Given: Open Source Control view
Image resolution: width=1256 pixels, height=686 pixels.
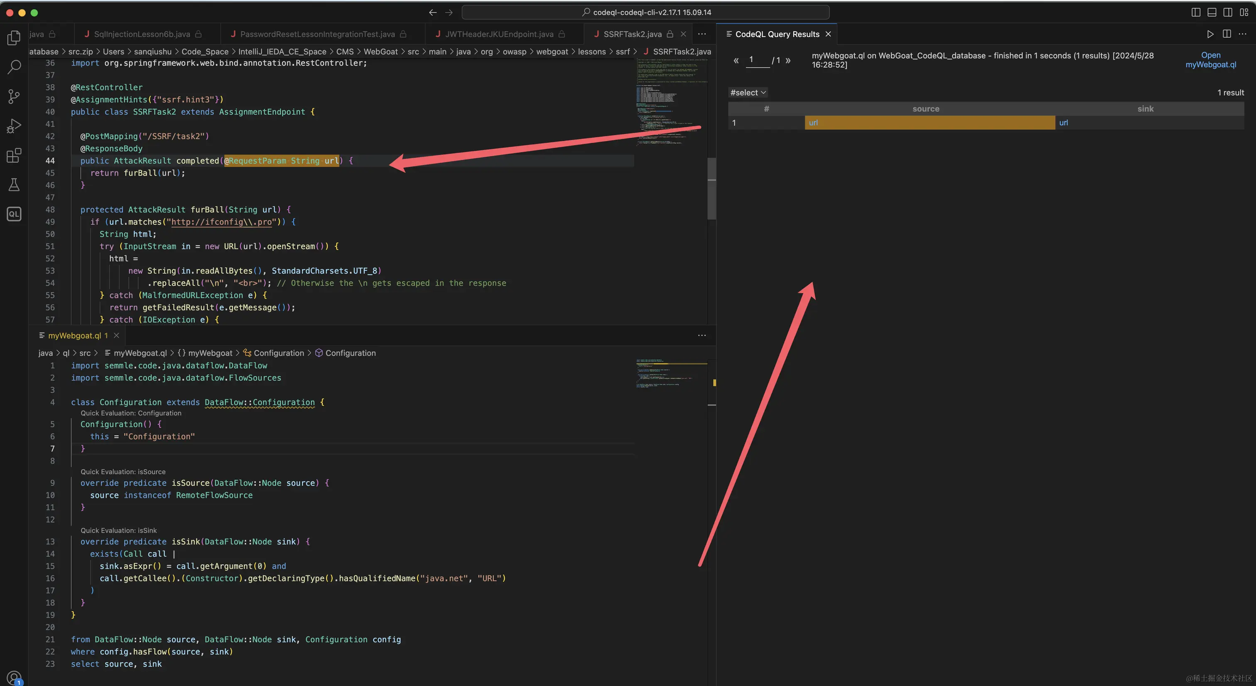Looking at the screenshot, I should point(14,96).
